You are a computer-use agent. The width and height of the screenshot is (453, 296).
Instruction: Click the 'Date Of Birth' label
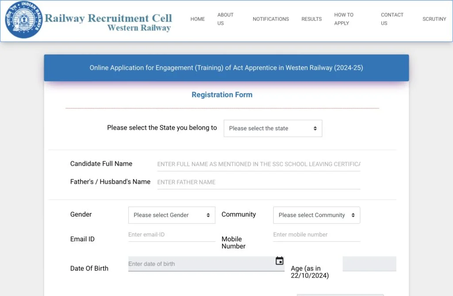(89, 268)
